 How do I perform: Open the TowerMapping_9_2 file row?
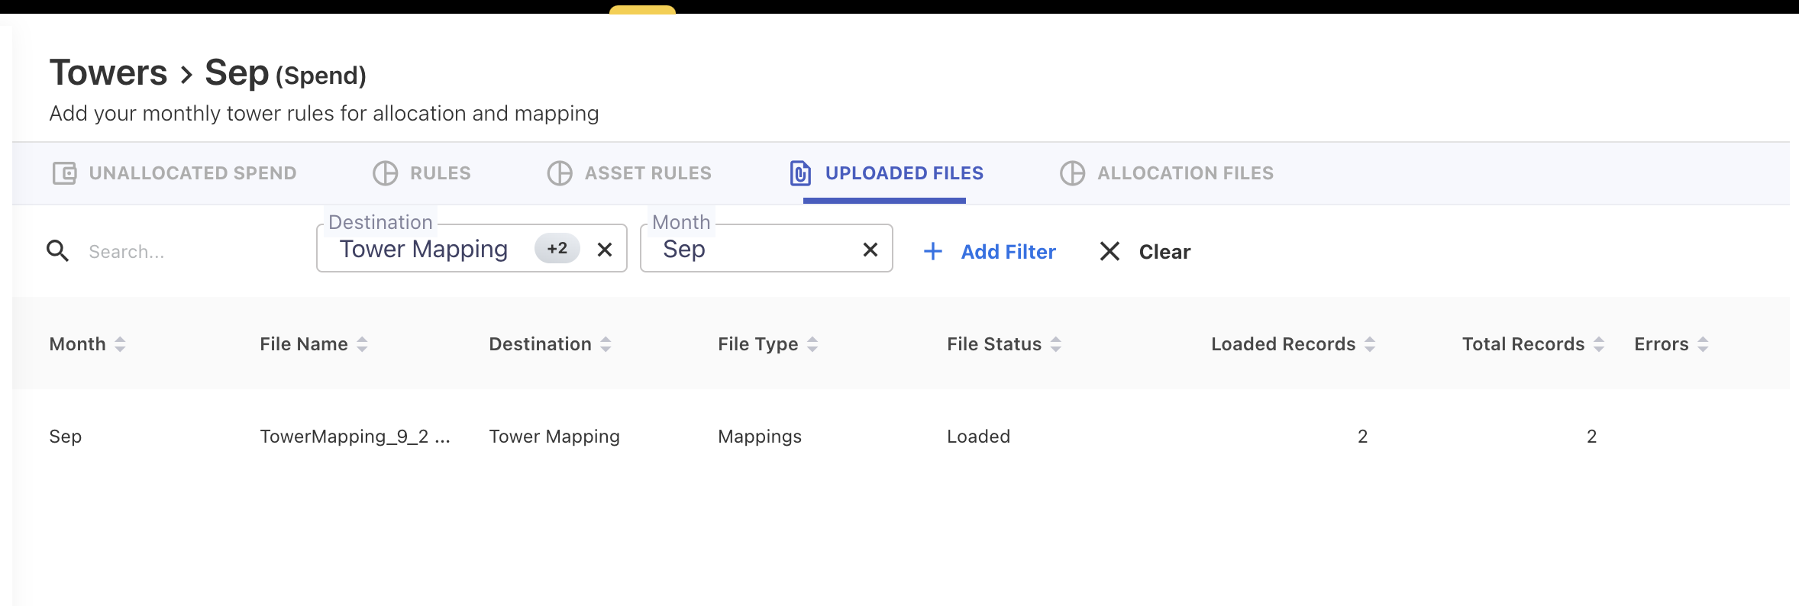pyautogui.click(x=355, y=437)
